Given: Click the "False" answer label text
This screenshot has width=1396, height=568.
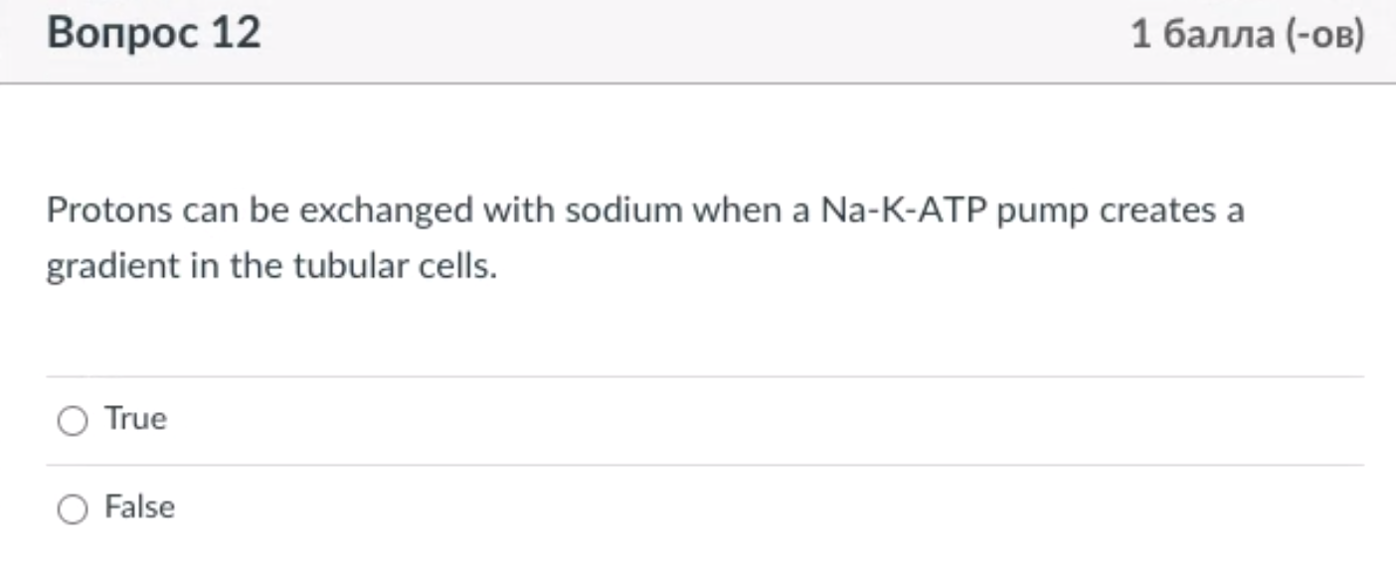Looking at the screenshot, I should [140, 507].
